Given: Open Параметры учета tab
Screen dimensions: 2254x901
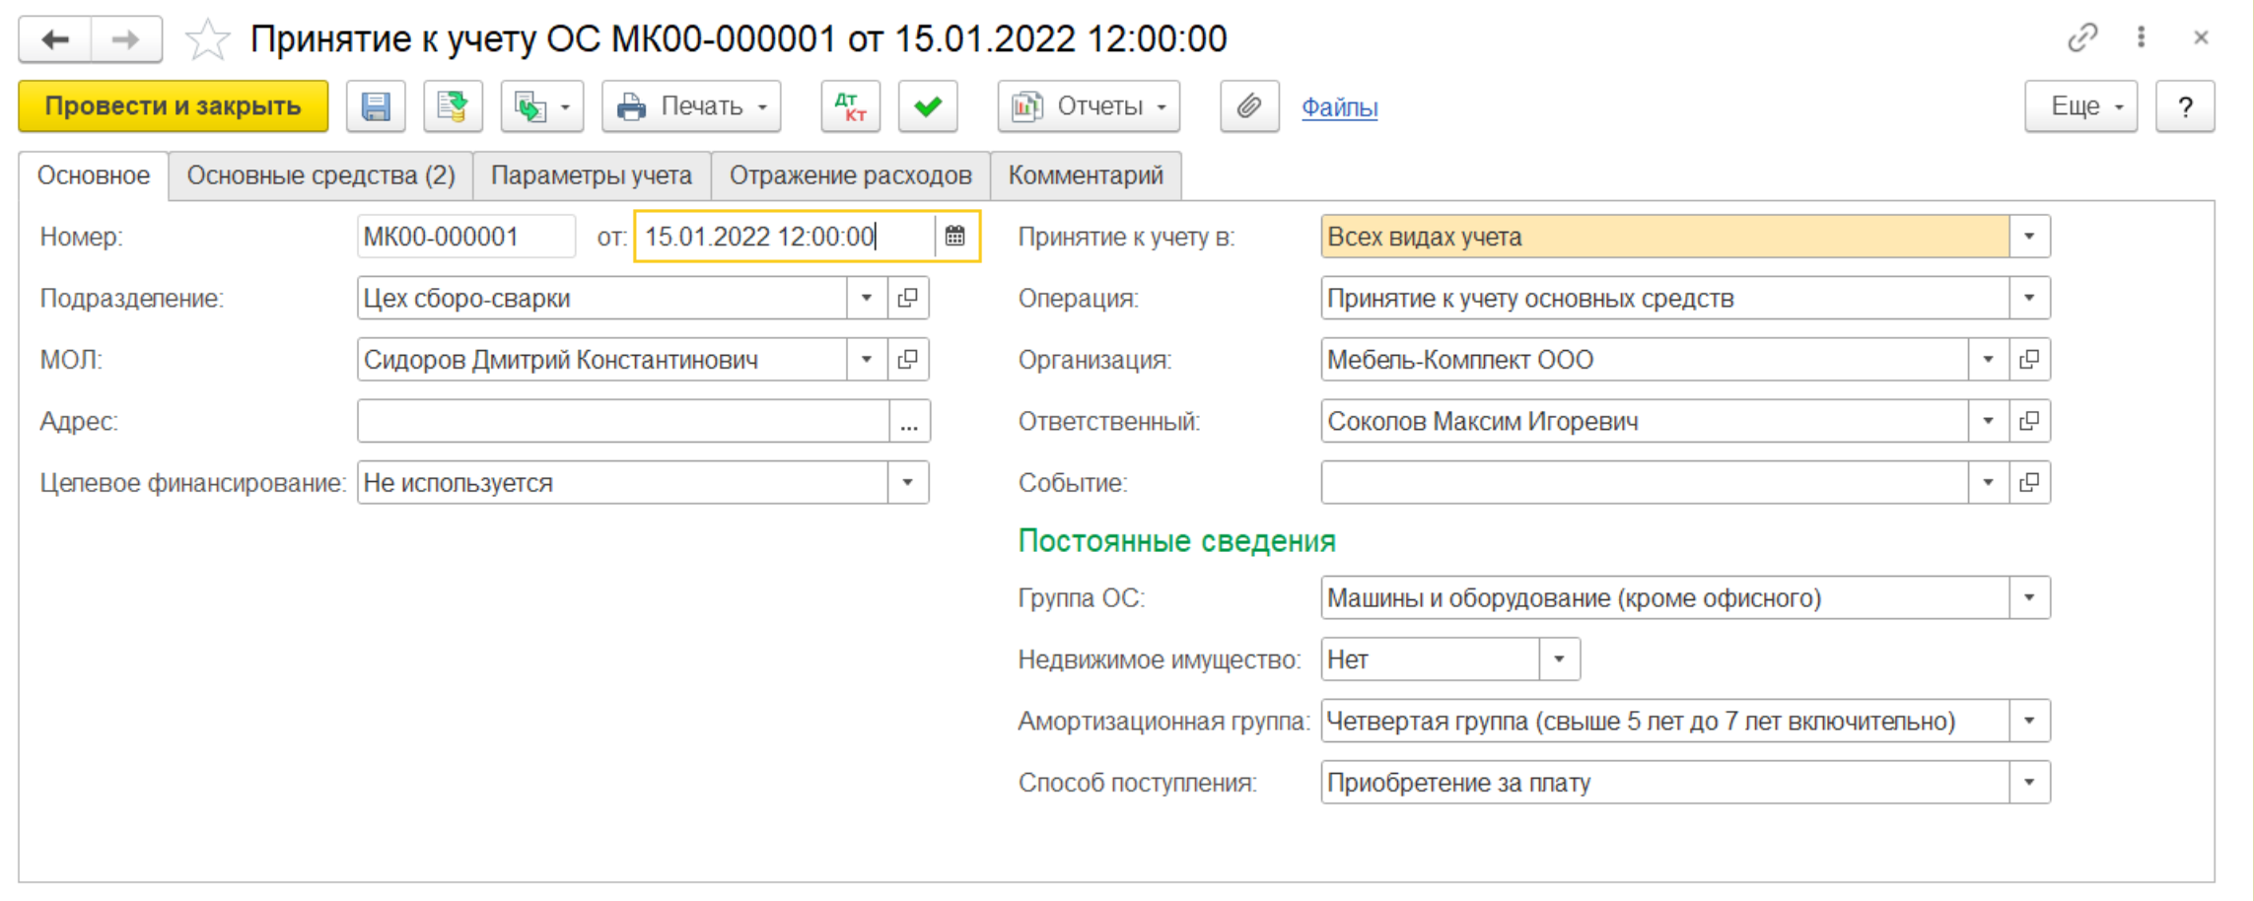Looking at the screenshot, I should [x=591, y=175].
